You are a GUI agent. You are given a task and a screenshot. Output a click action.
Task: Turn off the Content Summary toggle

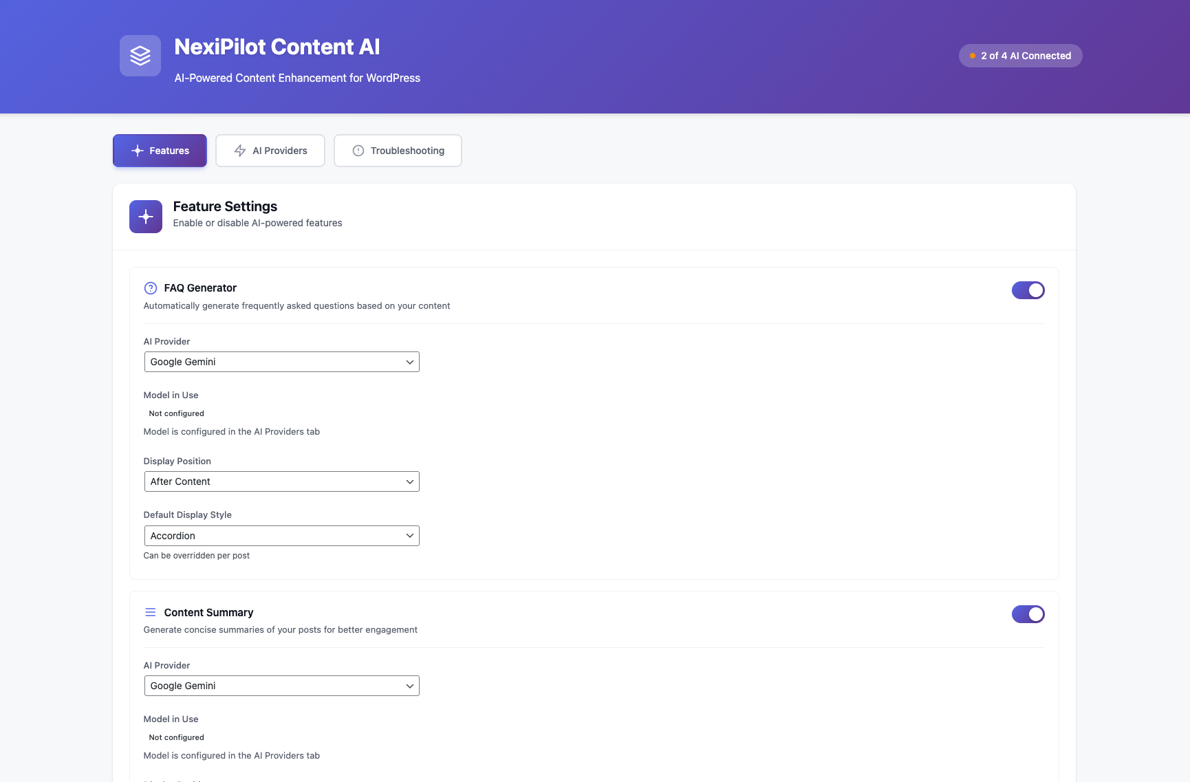(1028, 614)
